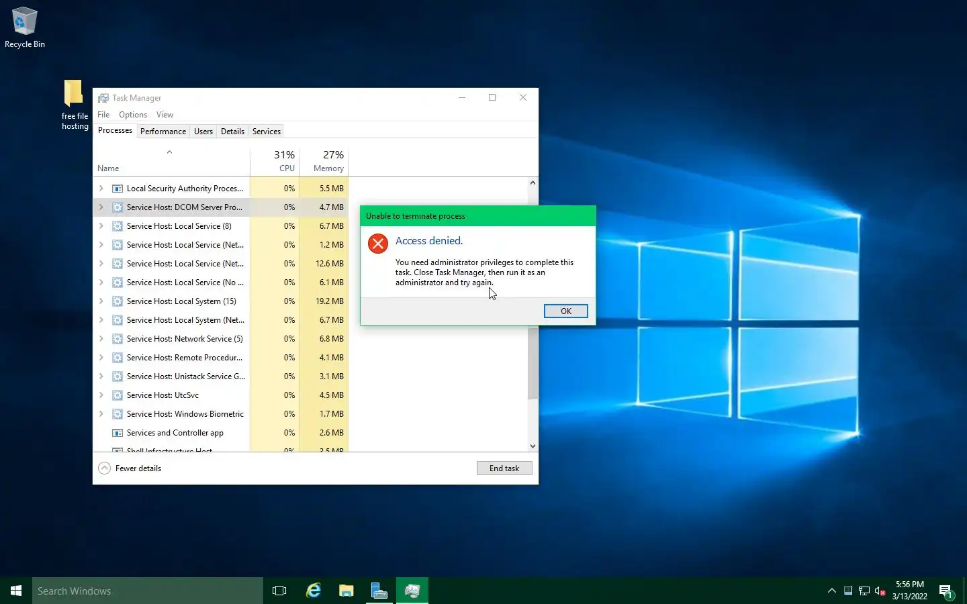
Task: Select the 19.2 MB memory cell
Action: click(324, 301)
